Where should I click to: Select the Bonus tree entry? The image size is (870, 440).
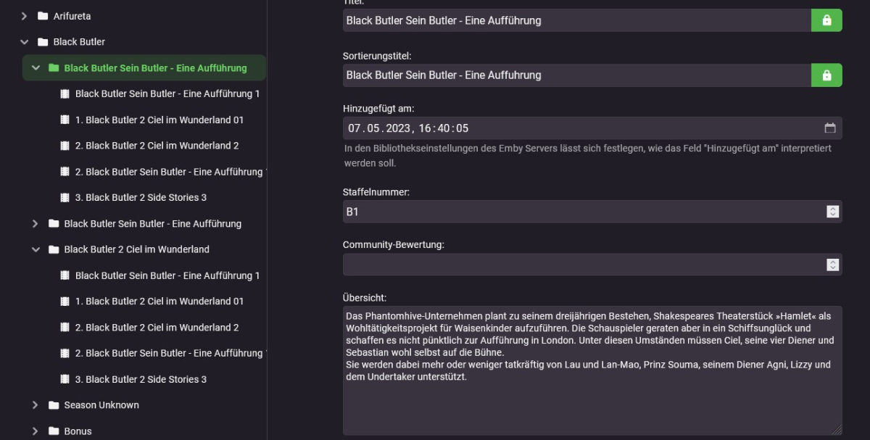tap(78, 431)
